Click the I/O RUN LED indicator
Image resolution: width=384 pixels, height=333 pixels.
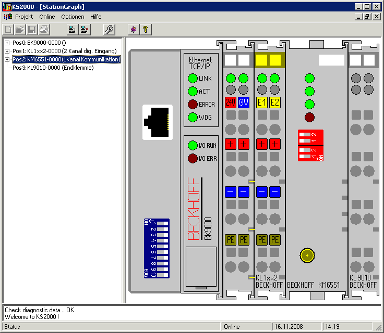click(193, 145)
